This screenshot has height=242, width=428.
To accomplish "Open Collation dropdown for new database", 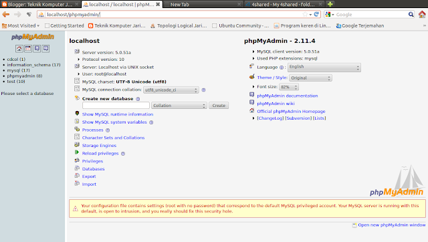I will (179, 106).
